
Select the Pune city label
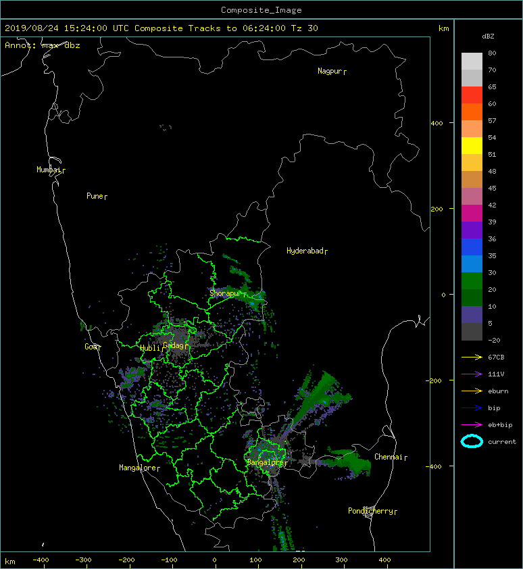[95, 196]
